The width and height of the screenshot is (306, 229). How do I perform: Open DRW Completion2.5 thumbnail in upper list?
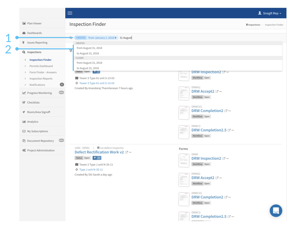(x=184, y=132)
